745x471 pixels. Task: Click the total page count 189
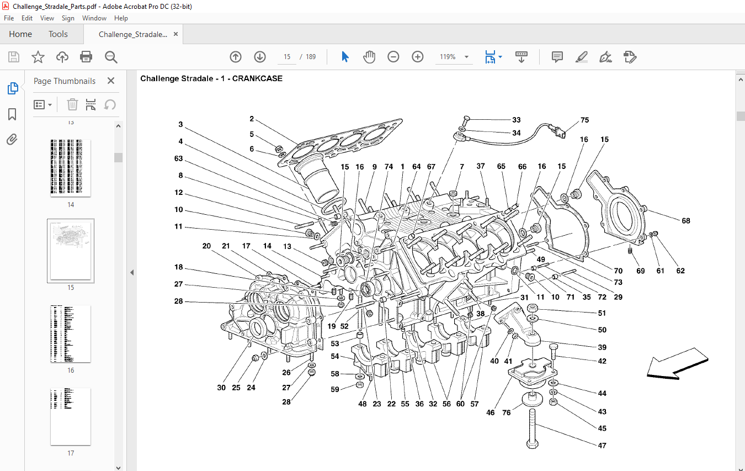pyautogui.click(x=311, y=57)
